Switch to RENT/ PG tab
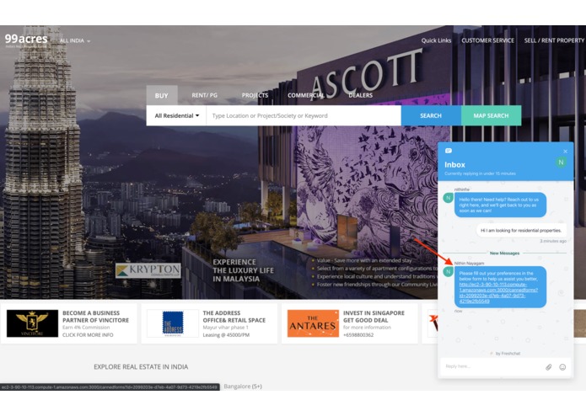Image resolution: width=586 pixels, height=416 pixels. click(x=204, y=95)
